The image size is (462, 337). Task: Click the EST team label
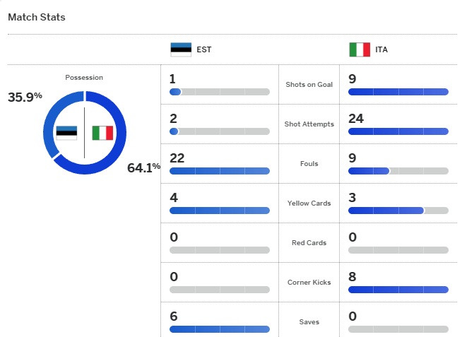click(x=204, y=49)
